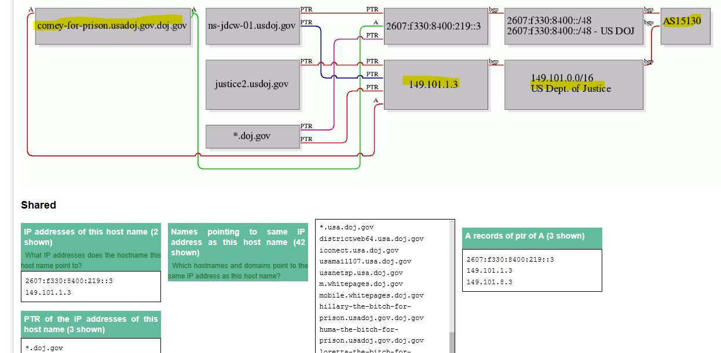Image resolution: width=721 pixels, height=353 pixels.
Task: Click the 'IP addresses of this host name' header
Action: pyautogui.click(x=90, y=237)
